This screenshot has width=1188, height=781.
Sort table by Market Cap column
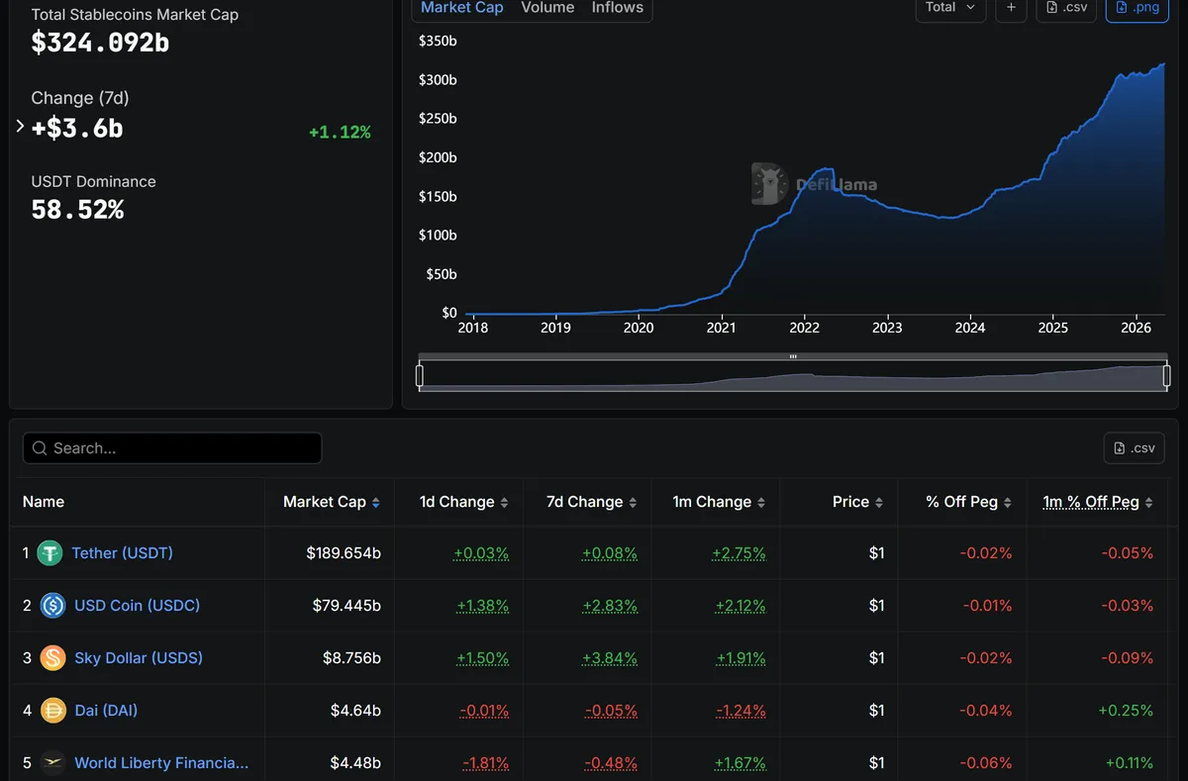coord(331,502)
